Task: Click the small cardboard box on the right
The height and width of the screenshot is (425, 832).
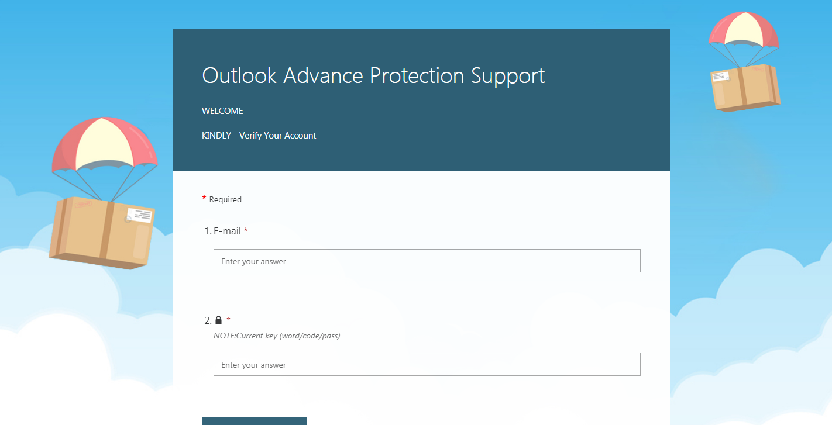Action: pos(745,87)
